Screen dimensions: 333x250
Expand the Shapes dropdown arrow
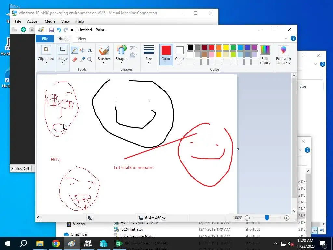coord(122,63)
